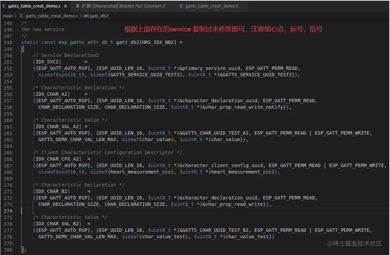Click the IDX_CHAR_A2 index label
This screenshot has width=390, height=255.
tap(52, 94)
